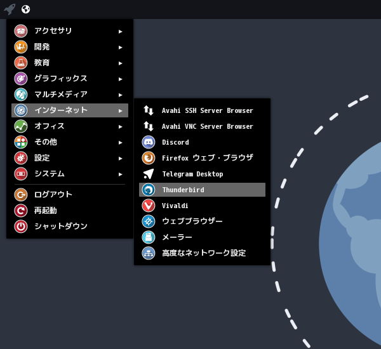Open the 開発 menu entry
The height and width of the screenshot is (349, 381).
pos(70,46)
